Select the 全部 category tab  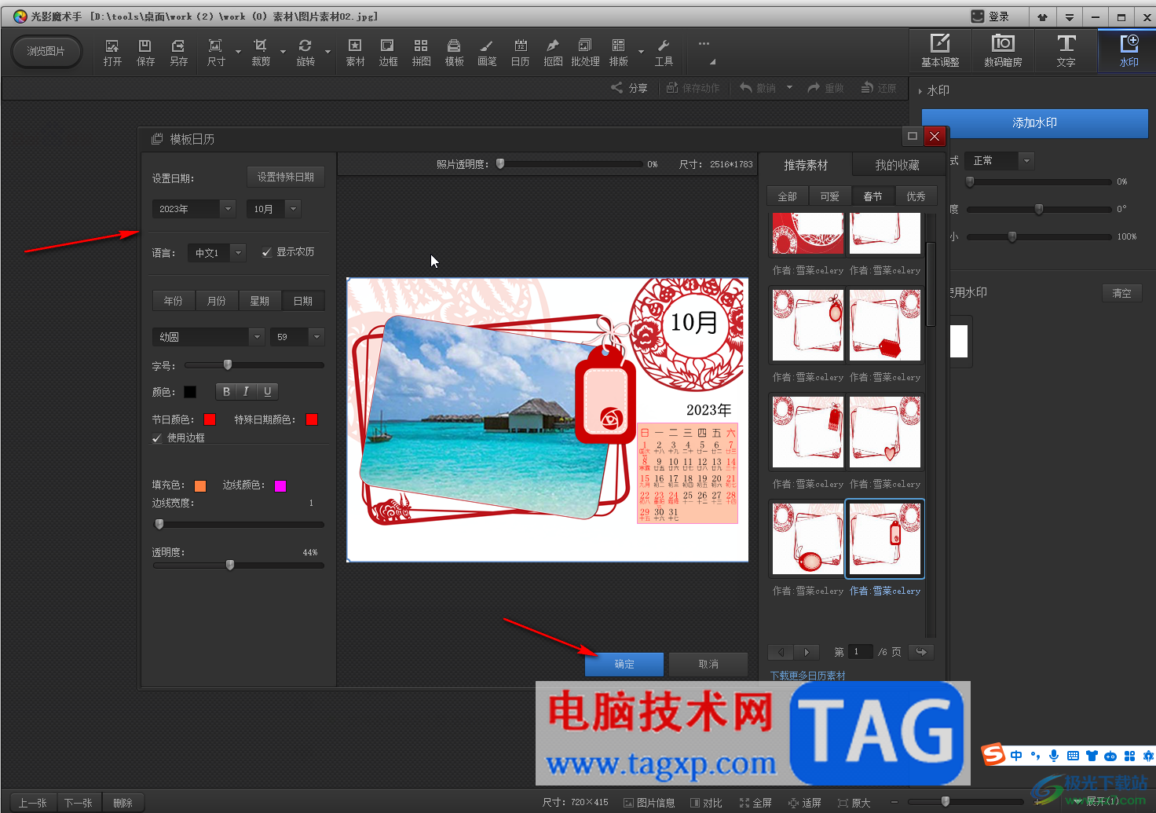pyautogui.click(x=787, y=196)
